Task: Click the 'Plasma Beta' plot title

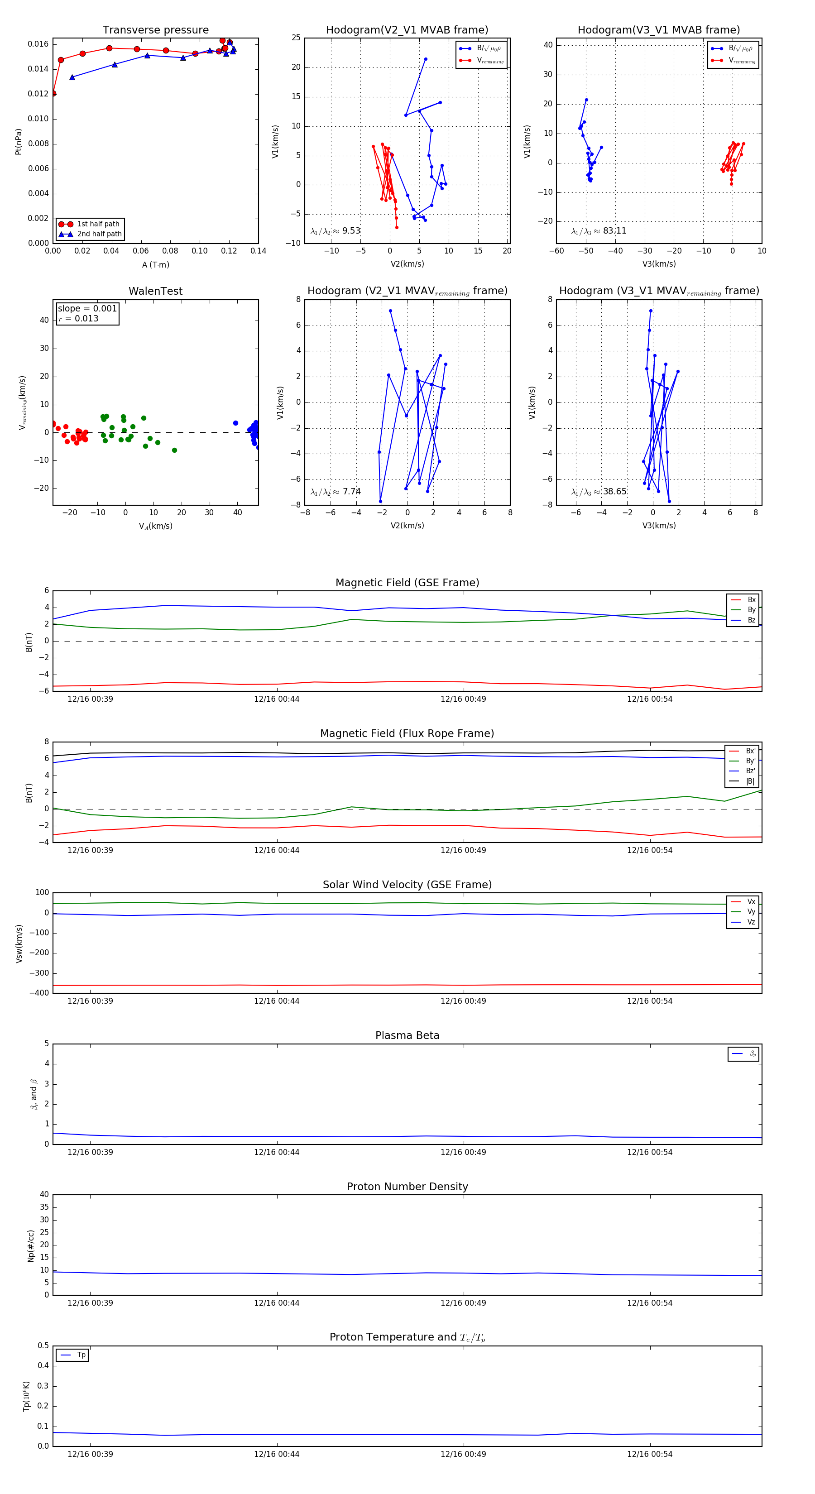Action: click(407, 1036)
